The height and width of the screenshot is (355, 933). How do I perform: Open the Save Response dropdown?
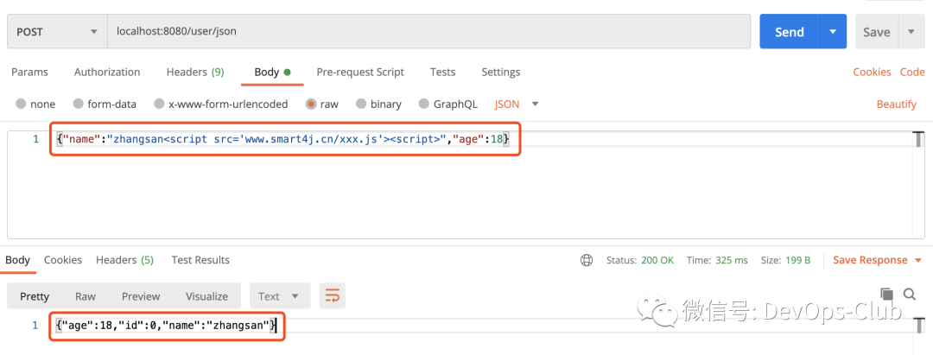[877, 261]
